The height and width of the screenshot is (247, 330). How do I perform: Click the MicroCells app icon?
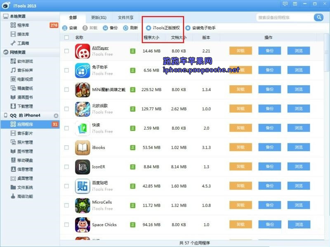[x=82, y=205]
